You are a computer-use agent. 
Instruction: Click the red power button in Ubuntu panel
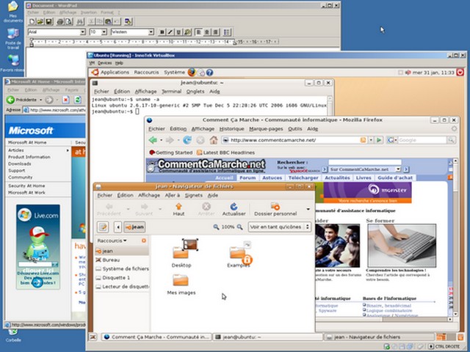(x=460, y=72)
